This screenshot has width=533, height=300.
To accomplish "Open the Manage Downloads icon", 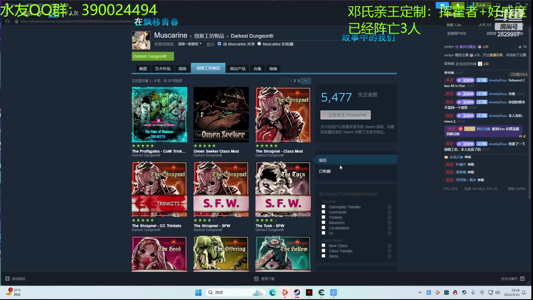I will click(x=256, y=279).
